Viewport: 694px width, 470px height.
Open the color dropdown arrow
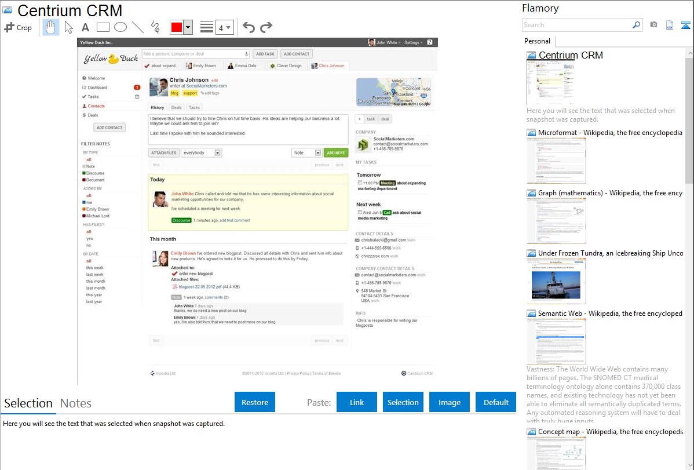pos(188,27)
